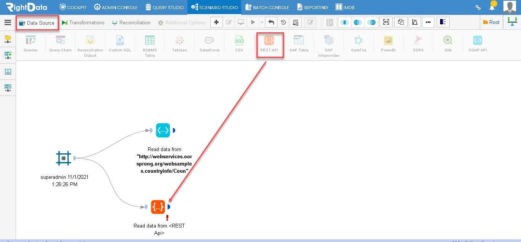
Task: Click the orange REST Api node on canvas
Action: [158, 207]
